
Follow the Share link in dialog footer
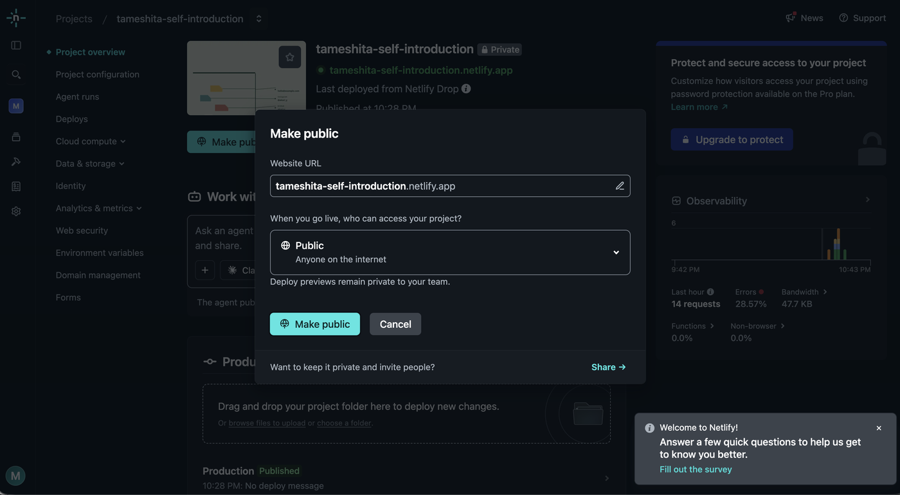pos(608,367)
